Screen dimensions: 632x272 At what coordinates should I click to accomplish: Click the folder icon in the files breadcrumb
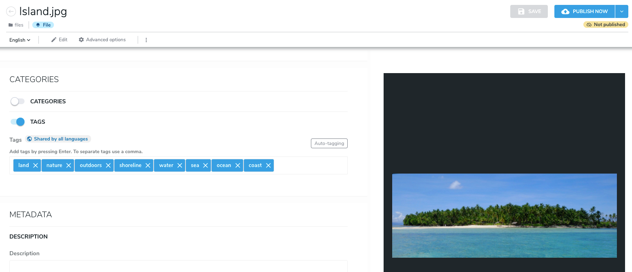click(9, 25)
